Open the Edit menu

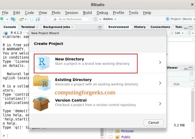point(16,13)
